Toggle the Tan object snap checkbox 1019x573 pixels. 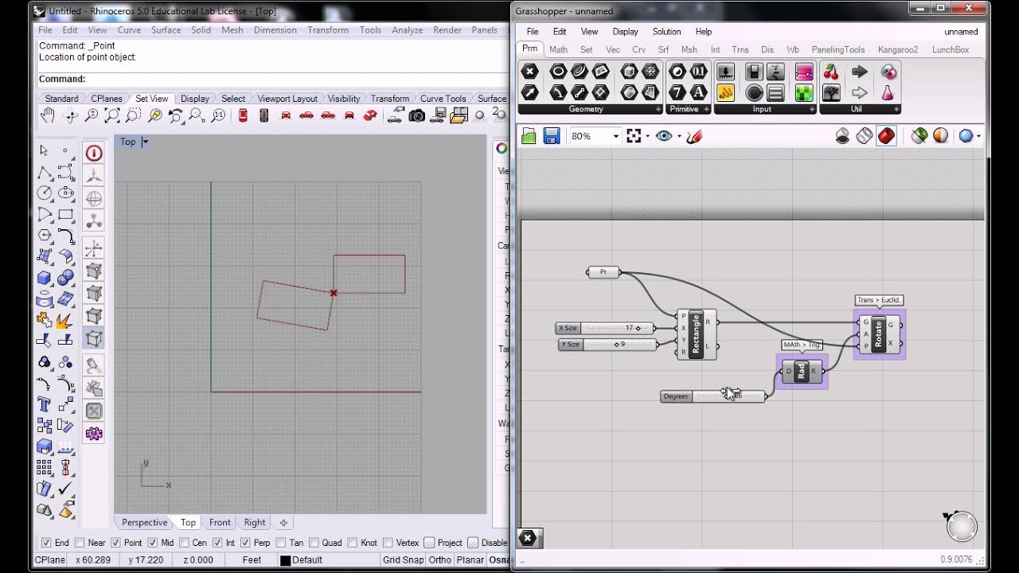(x=281, y=543)
